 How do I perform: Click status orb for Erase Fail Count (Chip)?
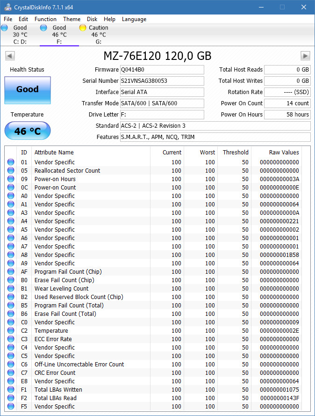coord(11,280)
